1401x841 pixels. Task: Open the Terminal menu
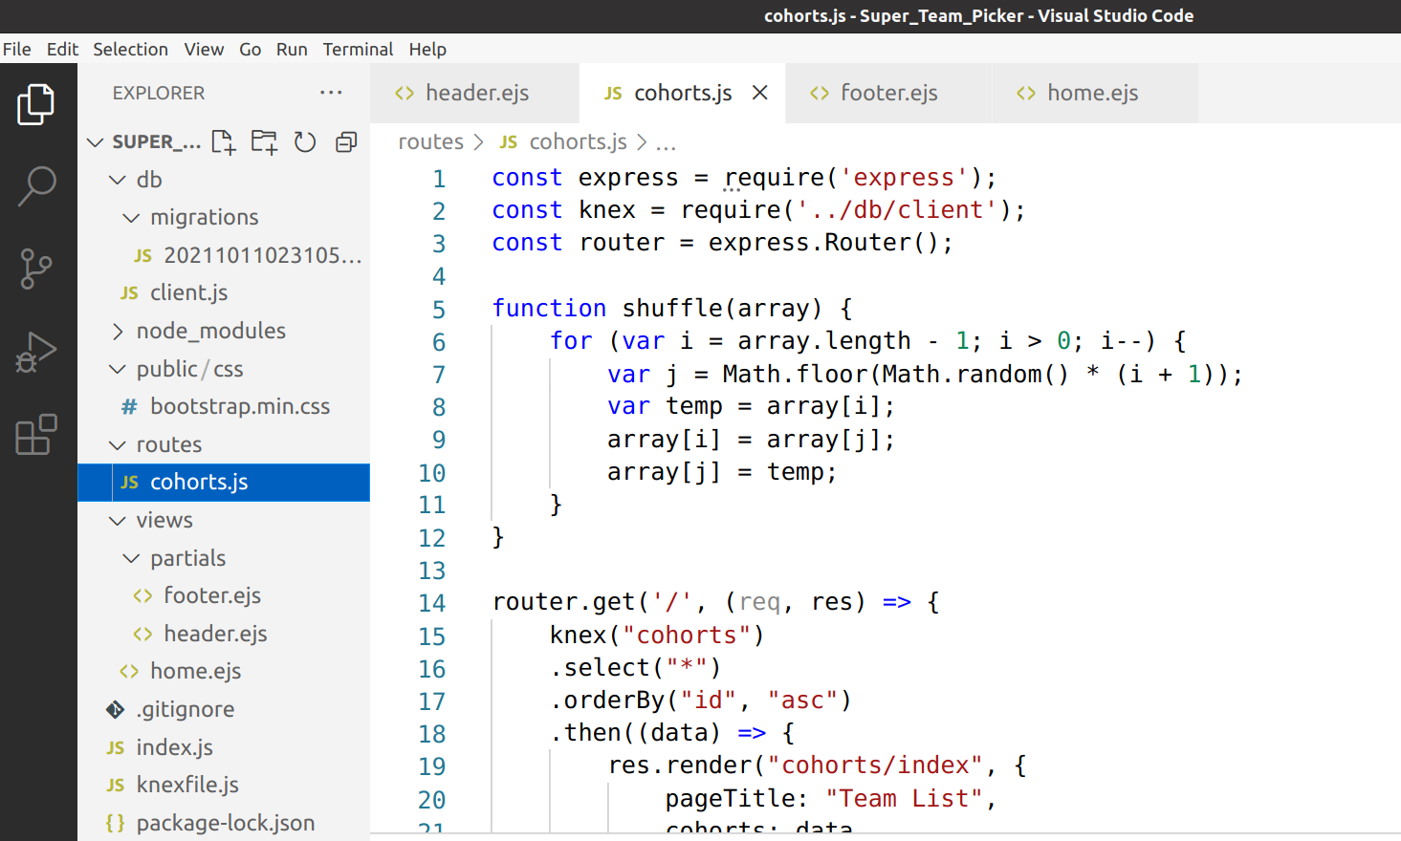(358, 49)
